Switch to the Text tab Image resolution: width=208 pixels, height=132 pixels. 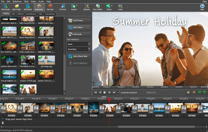(x=40, y=14)
